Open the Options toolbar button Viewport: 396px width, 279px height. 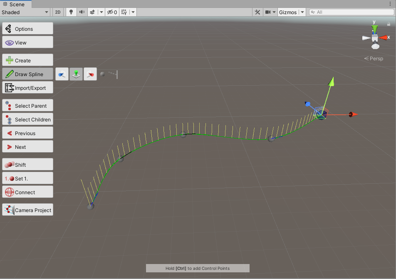[x=27, y=29]
